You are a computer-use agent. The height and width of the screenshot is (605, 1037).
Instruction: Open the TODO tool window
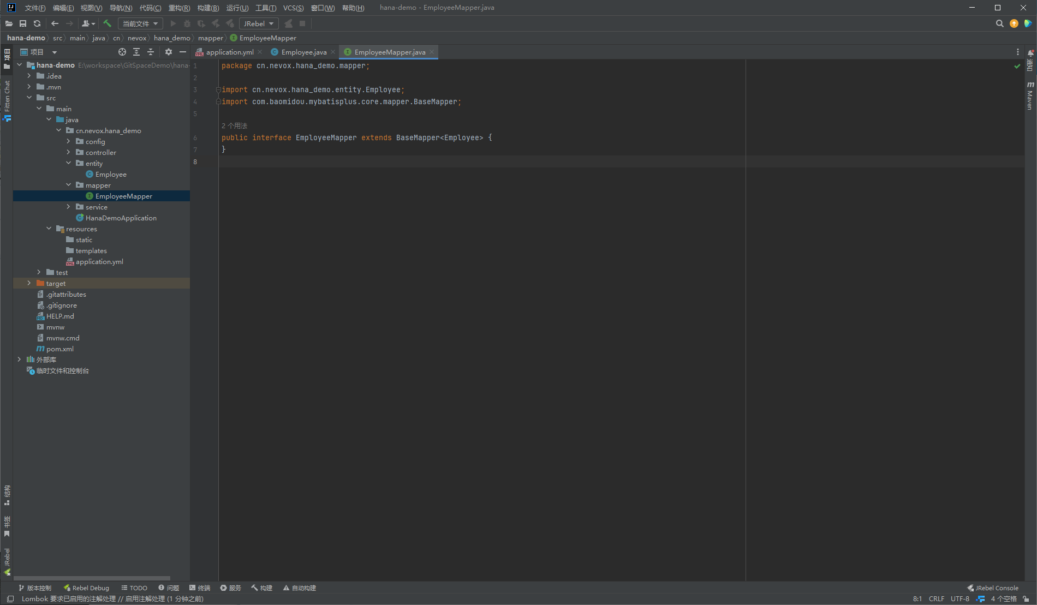(x=134, y=588)
